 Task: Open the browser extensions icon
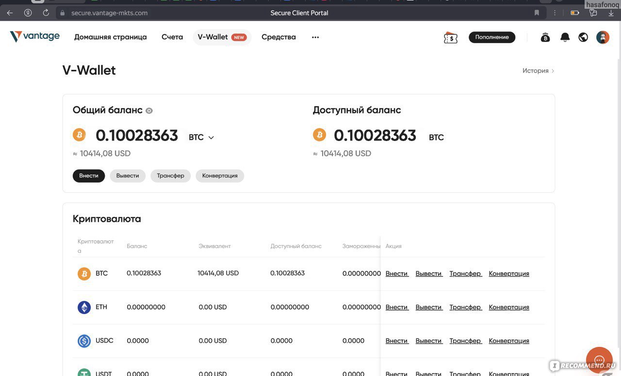pyautogui.click(x=593, y=13)
